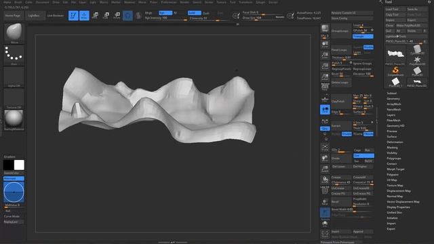The image size is (434, 244).
Task: Toggle the Smt option beside Divide
Action: [x=363, y=156]
